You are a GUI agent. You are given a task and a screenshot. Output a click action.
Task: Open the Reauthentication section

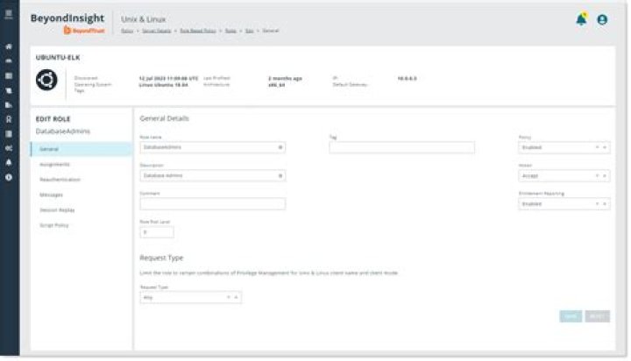[x=60, y=180]
